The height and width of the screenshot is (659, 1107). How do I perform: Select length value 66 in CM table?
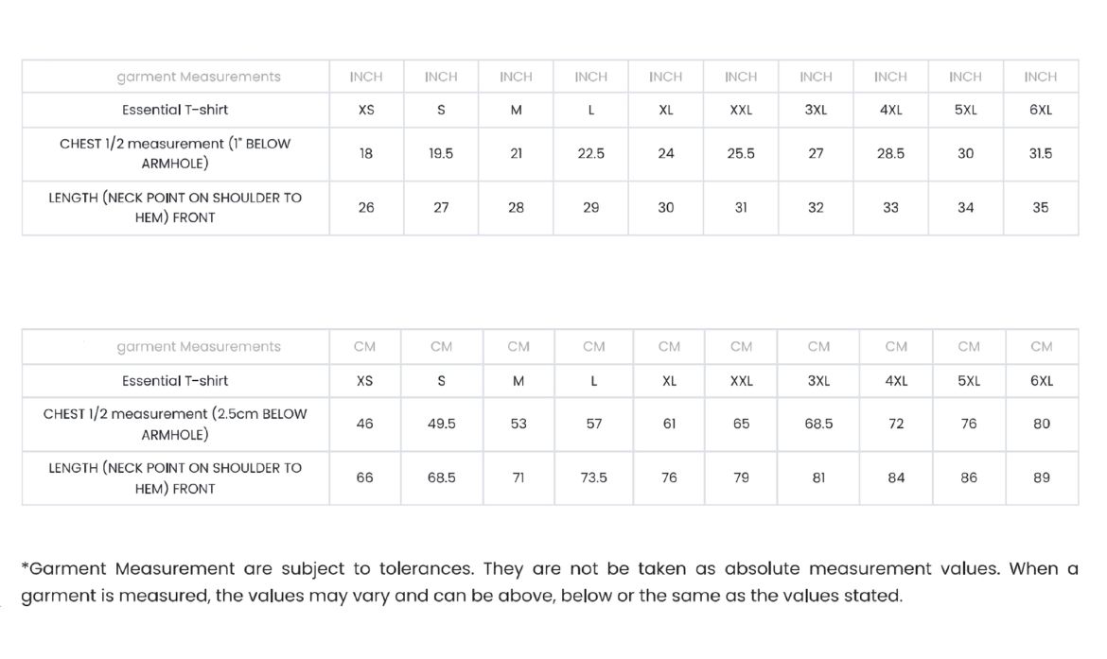364,477
